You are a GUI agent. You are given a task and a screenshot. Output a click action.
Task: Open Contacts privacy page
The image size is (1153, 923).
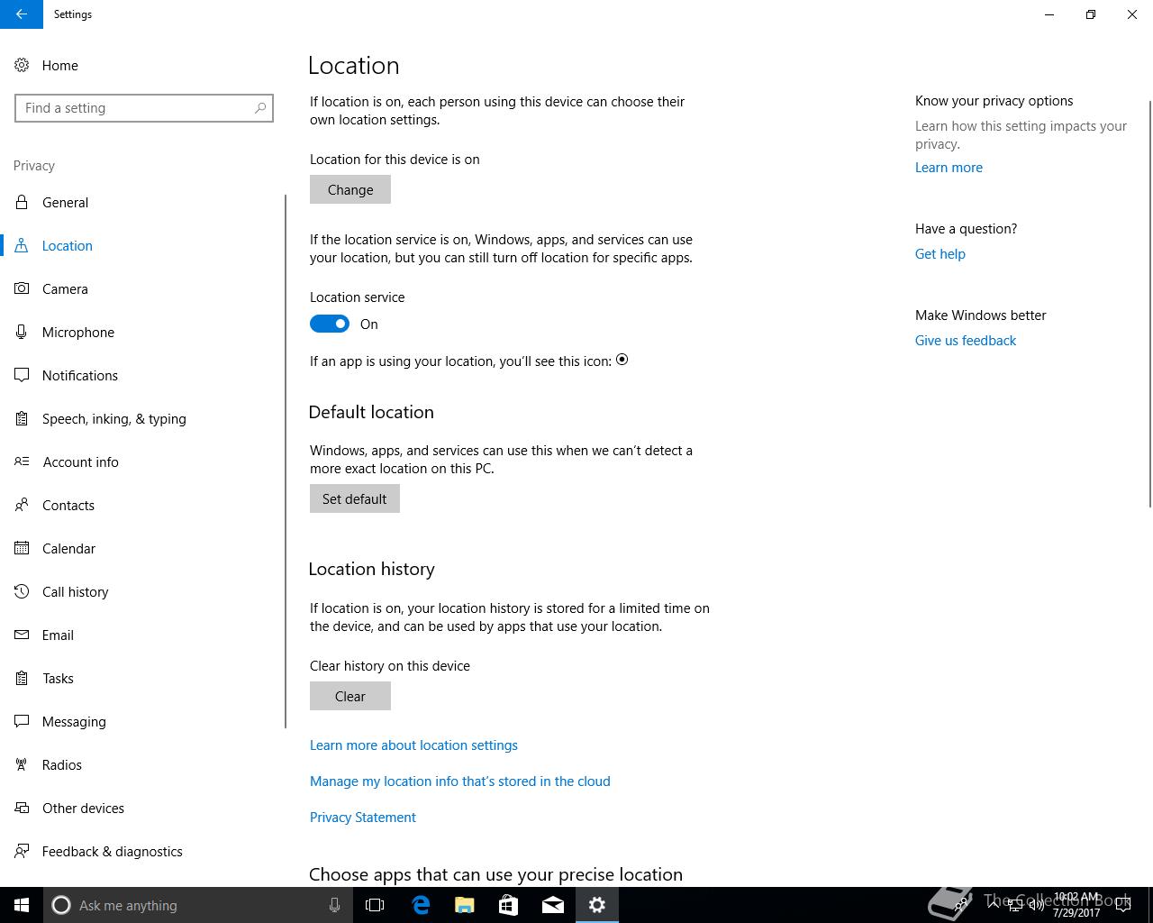[144, 505]
